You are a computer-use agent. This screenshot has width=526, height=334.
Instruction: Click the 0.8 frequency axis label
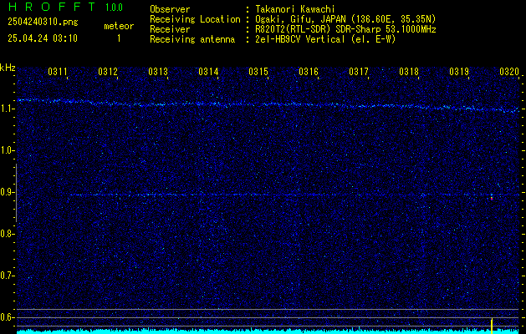6,234
